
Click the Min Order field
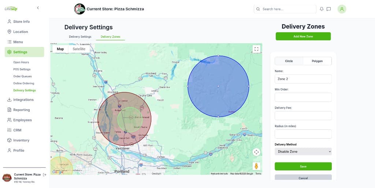tap(303, 97)
